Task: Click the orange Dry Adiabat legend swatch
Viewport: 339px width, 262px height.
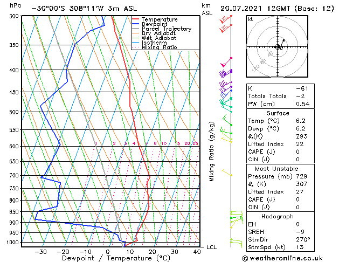Action: 136,33
